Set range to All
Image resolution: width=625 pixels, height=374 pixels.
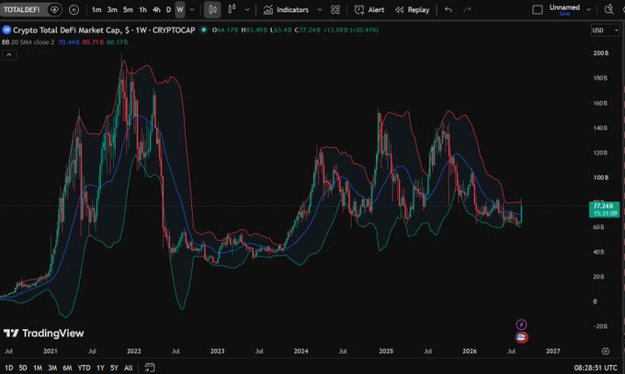point(129,368)
